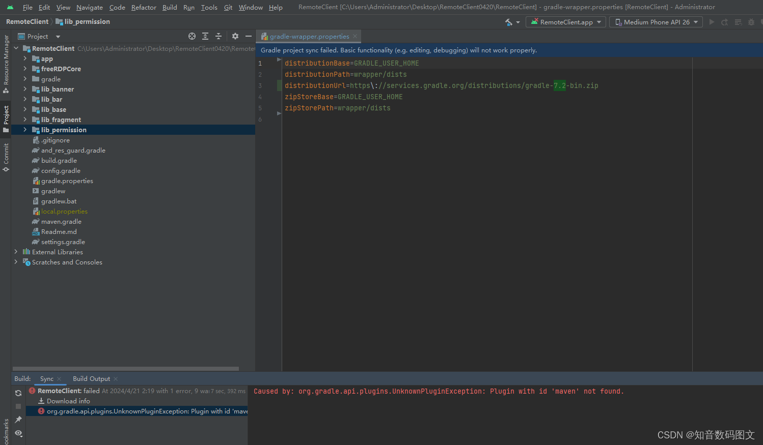Pin the Build tool window
The image size is (763, 445).
18,419
